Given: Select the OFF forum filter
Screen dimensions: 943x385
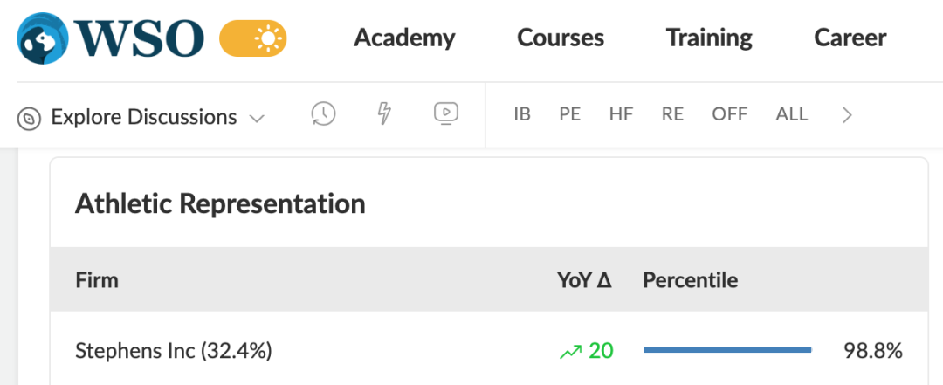Looking at the screenshot, I should [729, 113].
